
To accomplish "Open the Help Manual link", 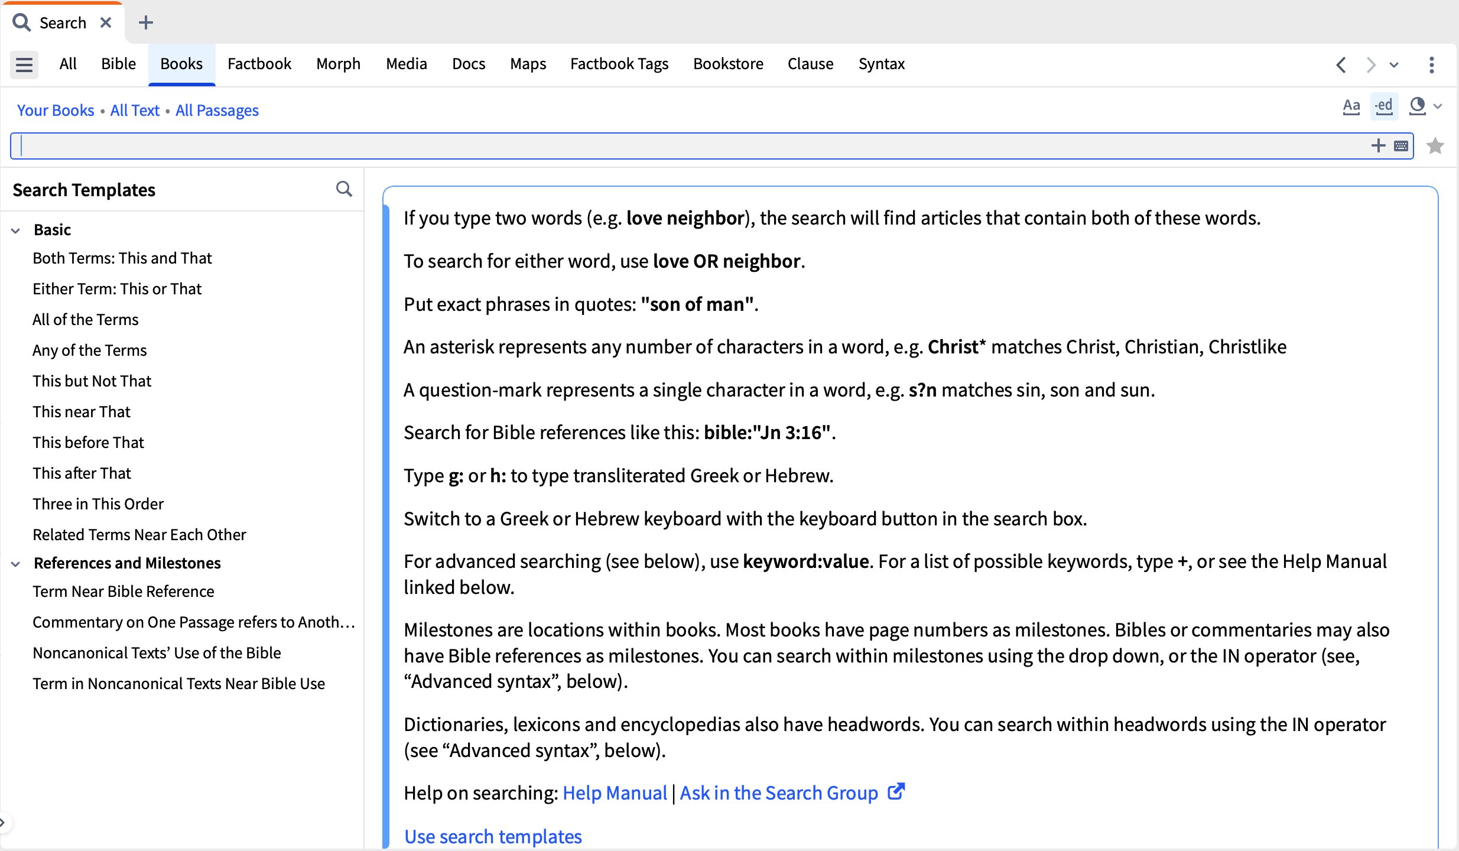I will (x=615, y=793).
